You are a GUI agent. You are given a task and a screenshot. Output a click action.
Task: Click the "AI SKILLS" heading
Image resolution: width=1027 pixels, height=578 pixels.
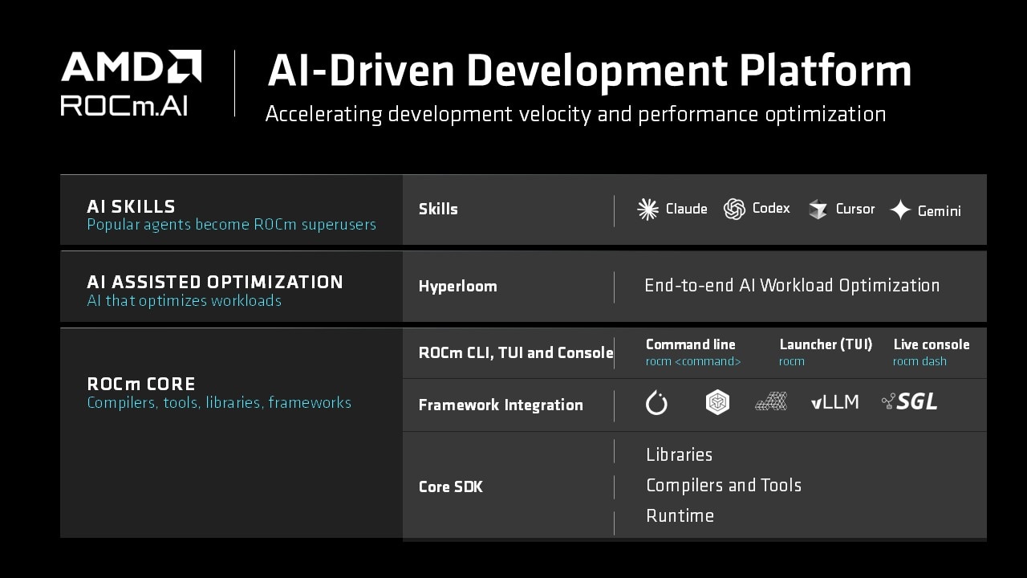click(132, 206)
